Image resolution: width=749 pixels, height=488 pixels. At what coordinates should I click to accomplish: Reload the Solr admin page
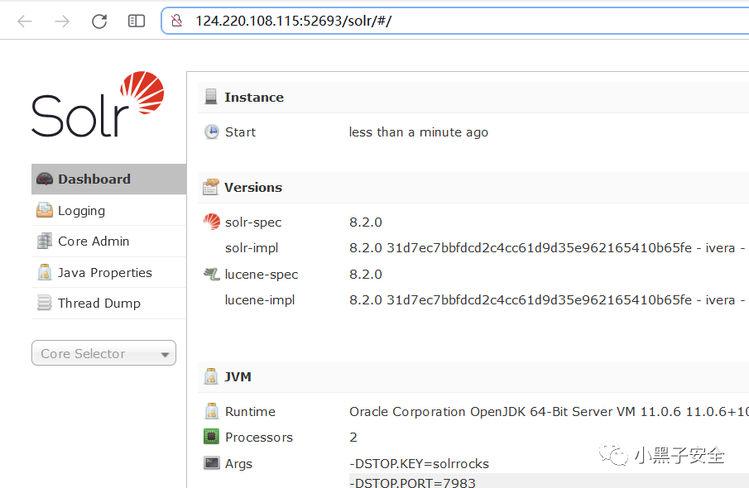(x=99, y=21)
